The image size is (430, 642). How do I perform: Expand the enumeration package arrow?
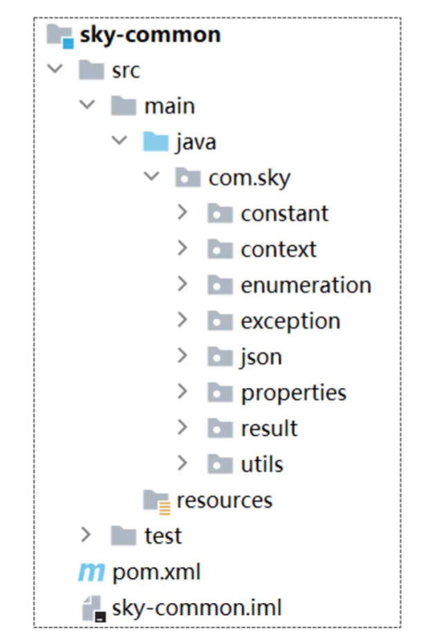tap(183, 284)
